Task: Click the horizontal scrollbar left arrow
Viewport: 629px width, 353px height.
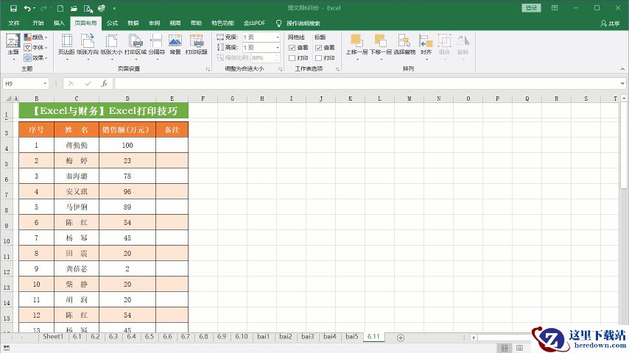Action: pyautogui.click(x=474, y=338)
